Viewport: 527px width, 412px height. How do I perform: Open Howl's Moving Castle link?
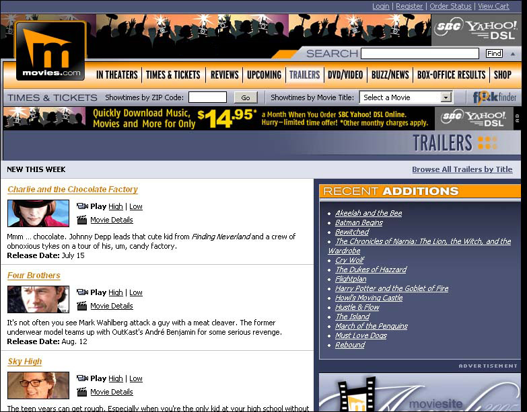point(369,298)
